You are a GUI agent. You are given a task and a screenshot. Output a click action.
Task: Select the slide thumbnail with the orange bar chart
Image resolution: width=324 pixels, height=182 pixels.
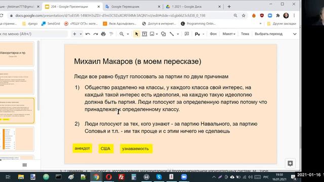[x=17, y=139]
